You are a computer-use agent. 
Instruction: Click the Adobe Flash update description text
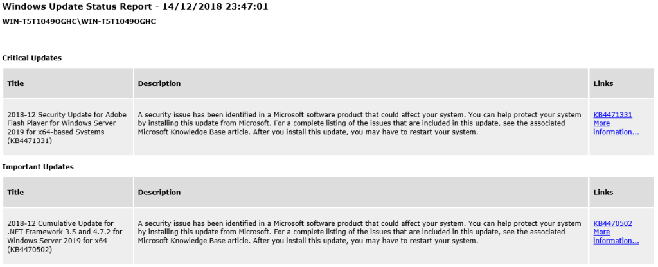360,123
